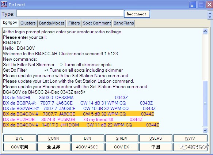Switch to the Bands/Modes tab
213x155 pixels.
52,23
